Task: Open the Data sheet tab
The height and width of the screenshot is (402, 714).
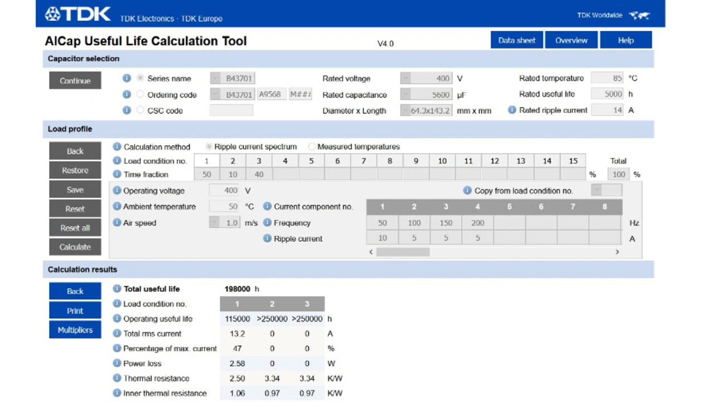Action: [x=517, y=40]
